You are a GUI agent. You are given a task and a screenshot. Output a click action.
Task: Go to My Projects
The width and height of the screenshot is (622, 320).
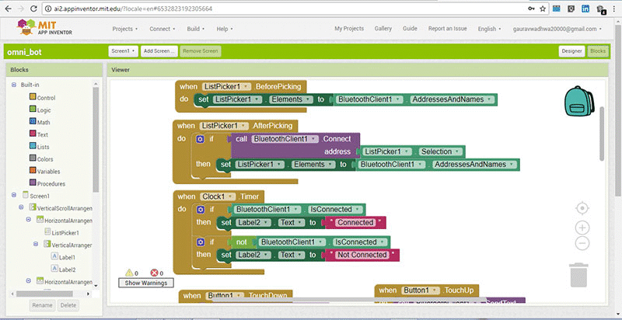(349, 29)
